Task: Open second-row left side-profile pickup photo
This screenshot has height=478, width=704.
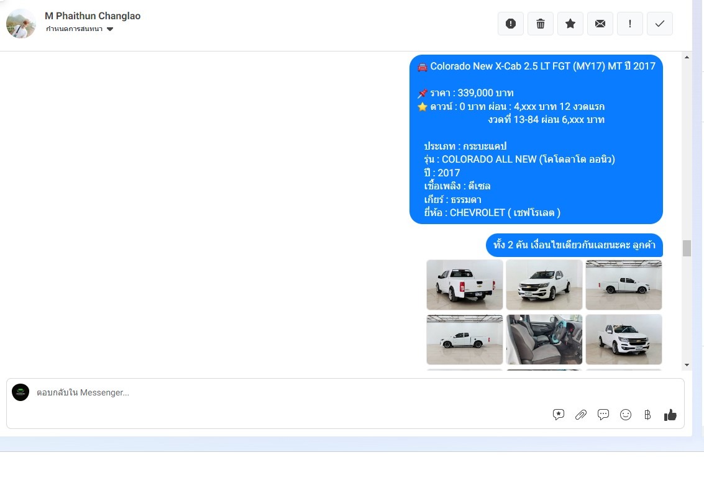Action: [465, 340]
